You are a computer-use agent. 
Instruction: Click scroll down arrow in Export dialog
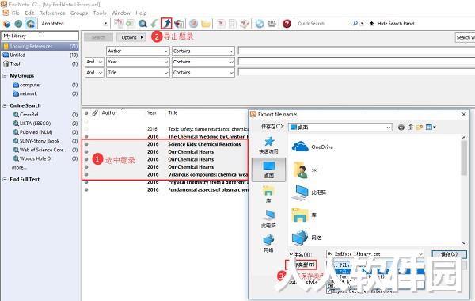tap(464, 243)
